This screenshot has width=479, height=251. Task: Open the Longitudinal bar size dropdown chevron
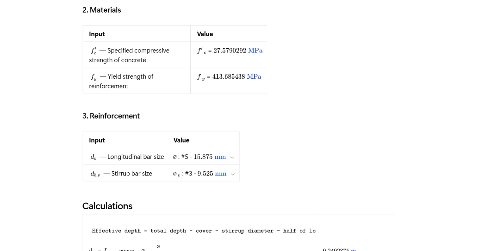pyautogui.click(x=232, y=157)
